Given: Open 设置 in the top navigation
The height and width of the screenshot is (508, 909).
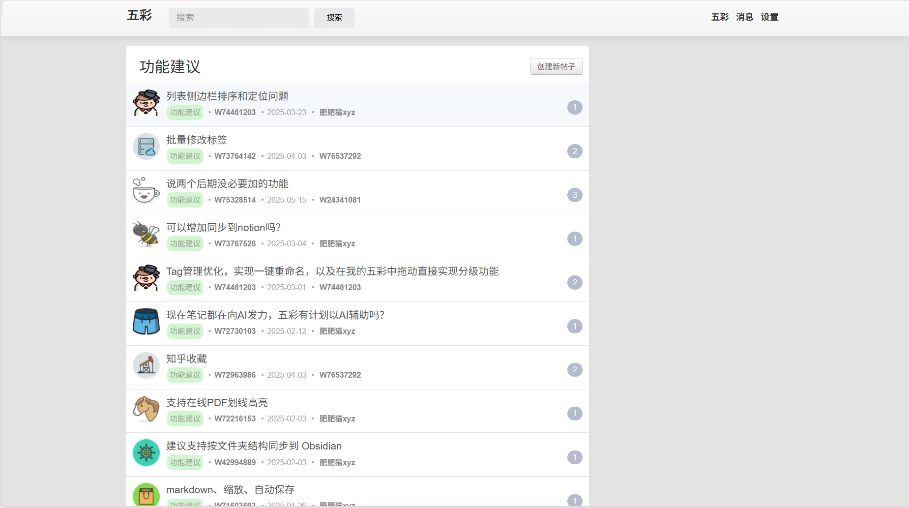Looking at the screenshot, I should [769, 17].
